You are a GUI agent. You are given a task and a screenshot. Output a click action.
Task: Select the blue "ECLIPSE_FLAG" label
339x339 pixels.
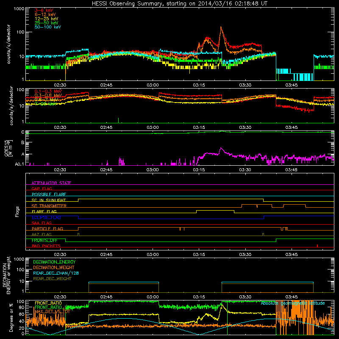(46, 217)
